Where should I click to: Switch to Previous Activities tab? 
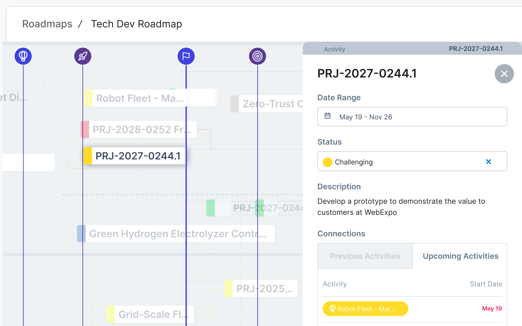coord(365,256)
